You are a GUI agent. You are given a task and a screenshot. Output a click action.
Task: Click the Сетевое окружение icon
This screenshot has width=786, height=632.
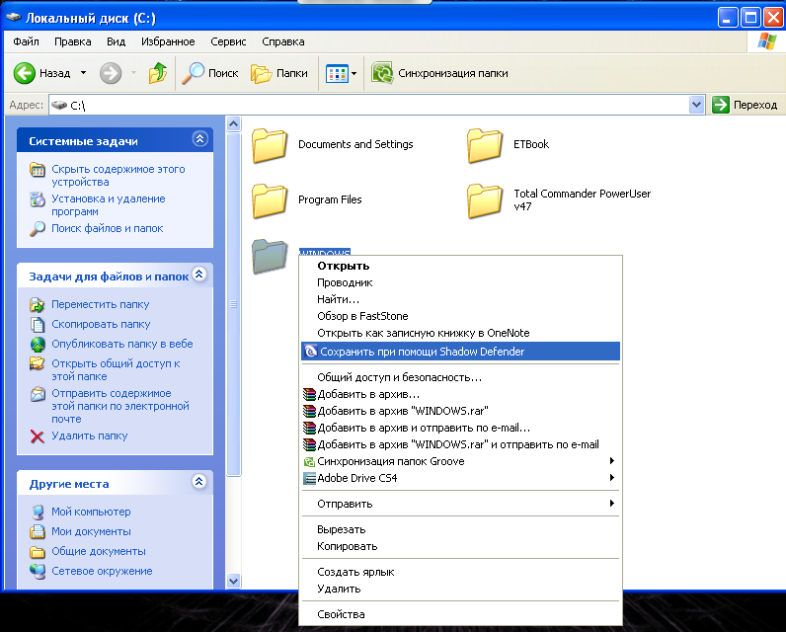(38, 572)
